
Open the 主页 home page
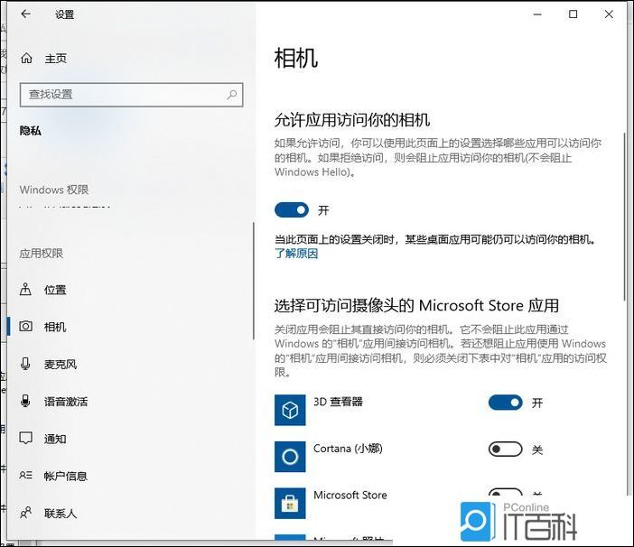coord(55,59)
